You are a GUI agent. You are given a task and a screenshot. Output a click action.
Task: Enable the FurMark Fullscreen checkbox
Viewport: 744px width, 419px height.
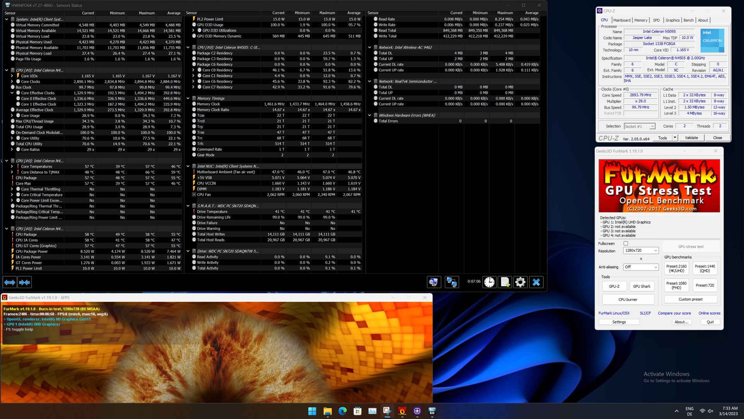click(626, 244)
